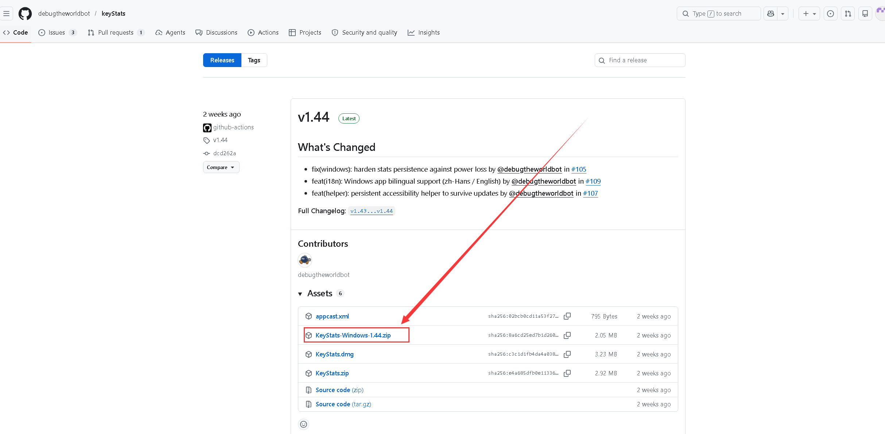Open the create new plus dropdown

[x=809, y=13]
